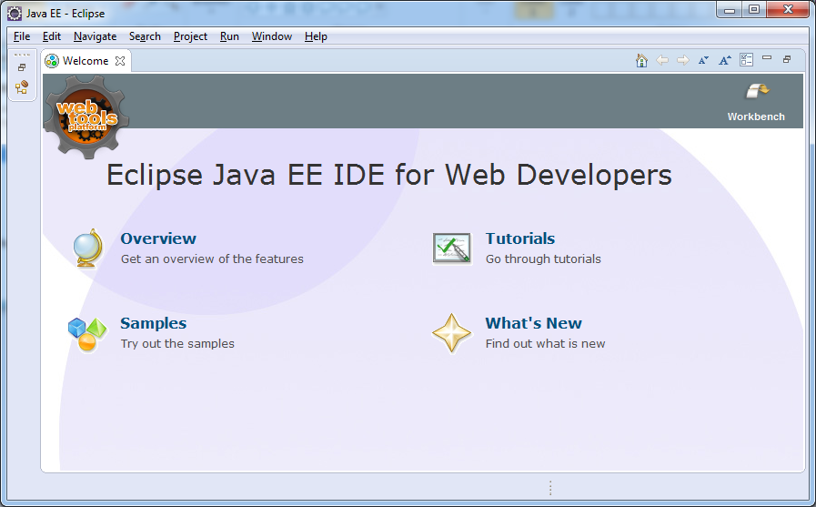The image size is (816, 507).
Task: Click the Overview globe icon
Action: pos(88,248)
